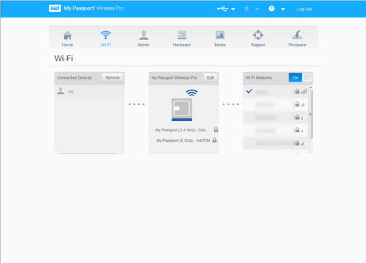Click the scrollbar up arrow in networks list
This screenshot has width=366, height=263.
pyautogui.click(x=311, y=87)
